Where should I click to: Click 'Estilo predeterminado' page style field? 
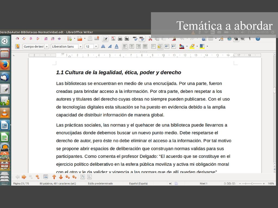[100, 184]
